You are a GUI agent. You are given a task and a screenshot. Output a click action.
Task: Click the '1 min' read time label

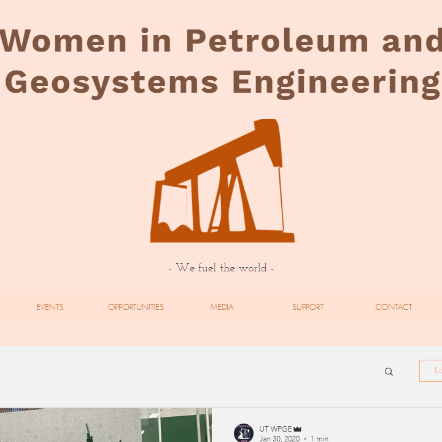tap(319, 438)
